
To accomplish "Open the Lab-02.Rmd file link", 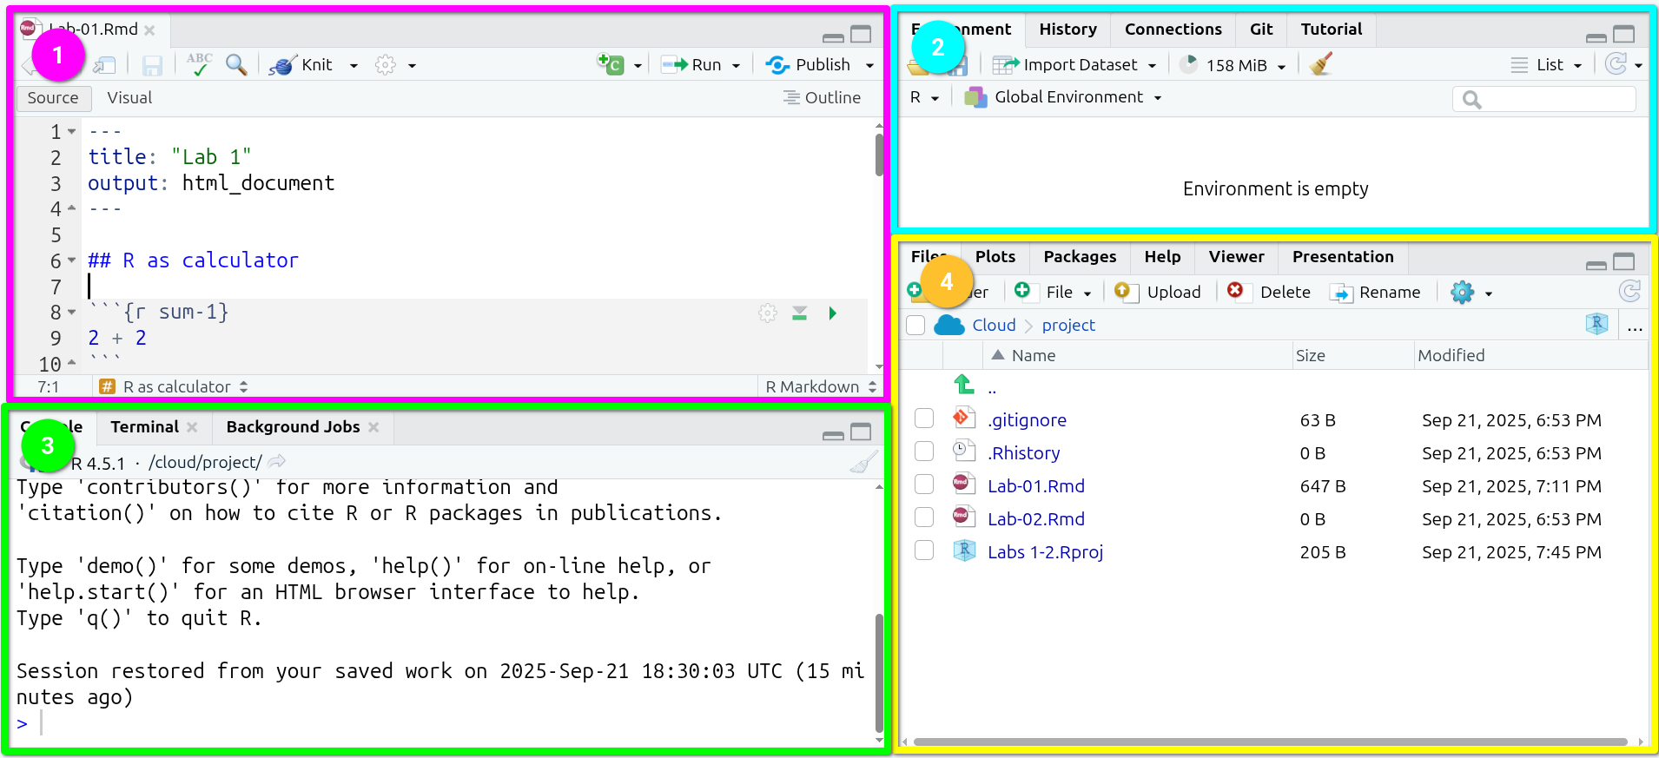I will [1035, 519].
